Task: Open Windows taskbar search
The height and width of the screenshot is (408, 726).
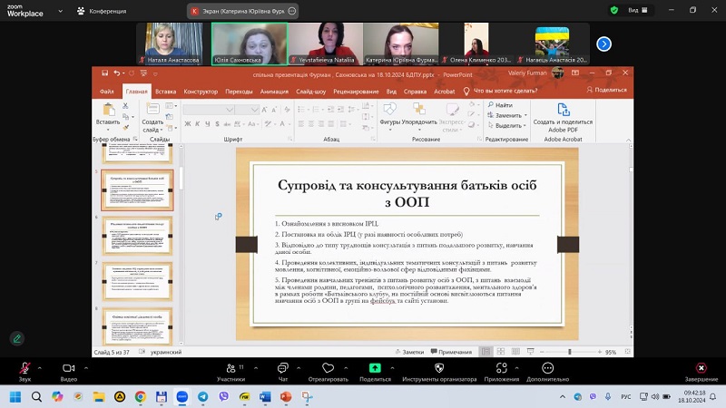Action: click(x=36, y=396)
